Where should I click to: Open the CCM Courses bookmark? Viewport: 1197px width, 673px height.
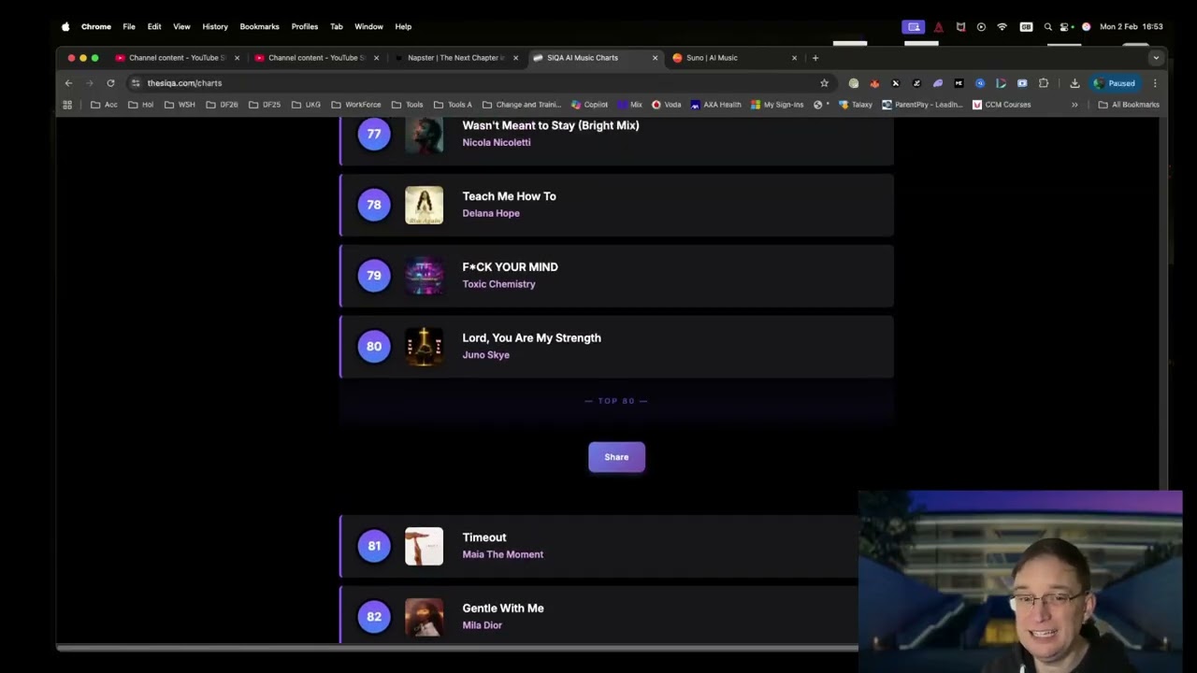click(1002, 105)
